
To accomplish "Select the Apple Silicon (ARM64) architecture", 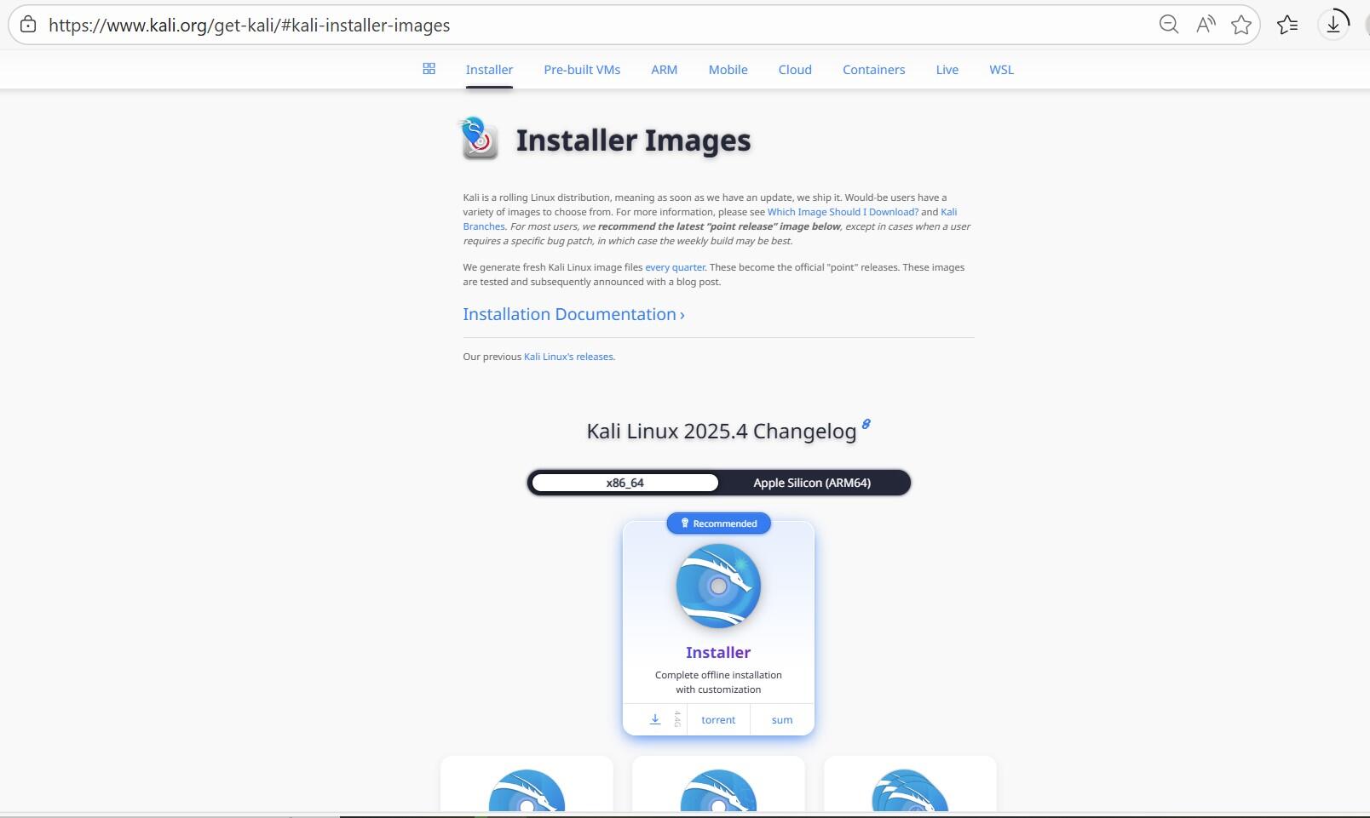I will [810, 483].
